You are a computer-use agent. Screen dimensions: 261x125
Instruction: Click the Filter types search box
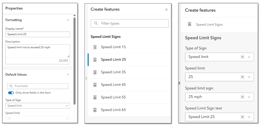[x=130, y=23]
